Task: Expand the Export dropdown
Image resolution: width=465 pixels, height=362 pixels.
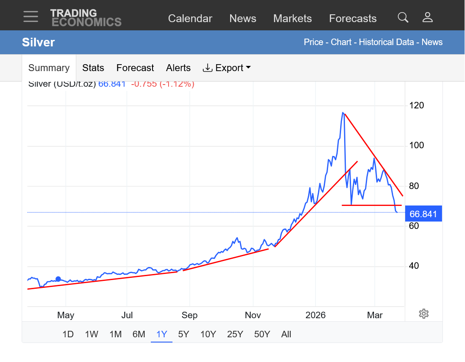Action: coord(227,68)
